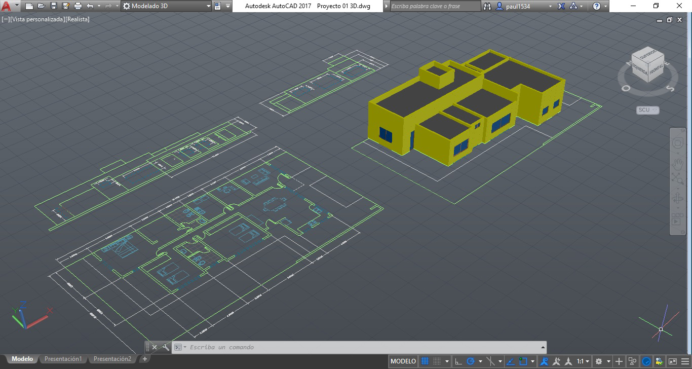
Task: Switch to the Presentación2 tab
Action: pos(112,358)
